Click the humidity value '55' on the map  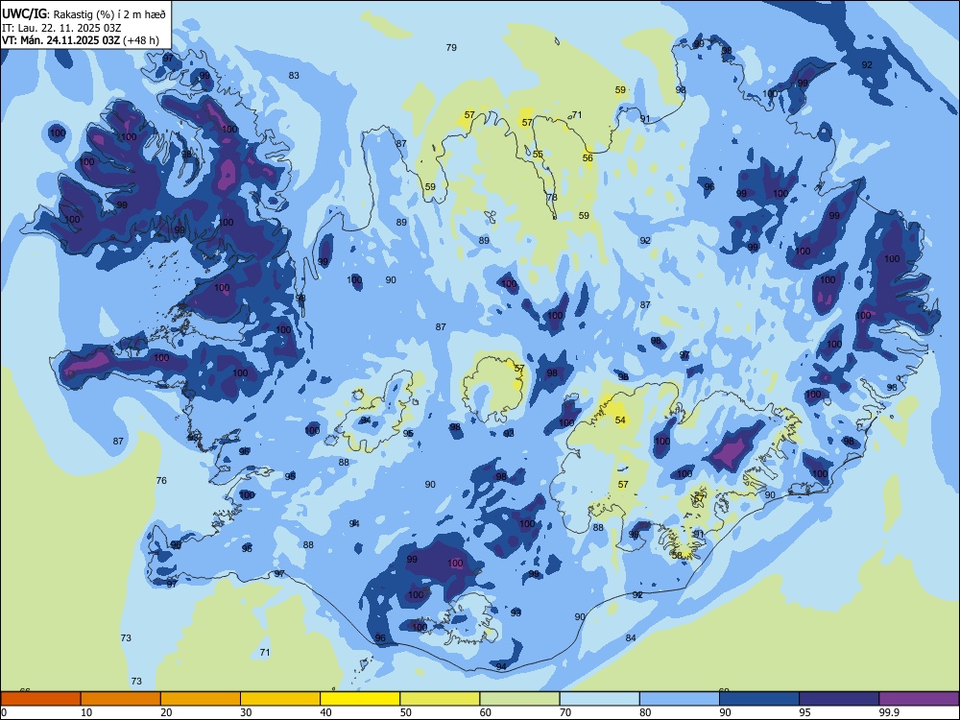click(538, 155)
